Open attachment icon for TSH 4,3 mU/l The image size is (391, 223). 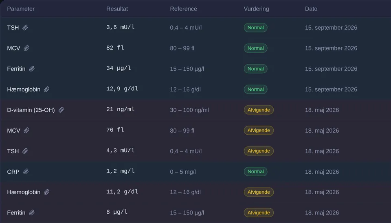click(x=25, y=151)
